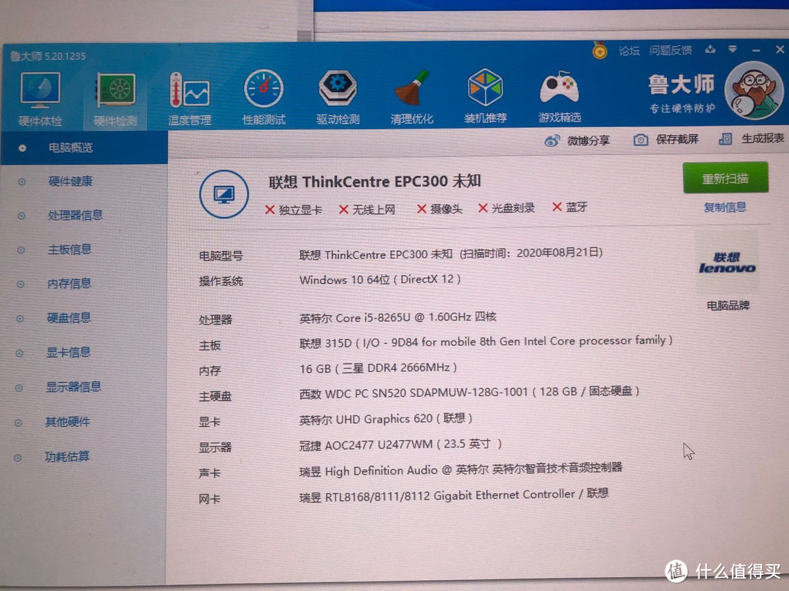Open the 游戏精选 game picks section
789x591 pixels.
point(559,95)
